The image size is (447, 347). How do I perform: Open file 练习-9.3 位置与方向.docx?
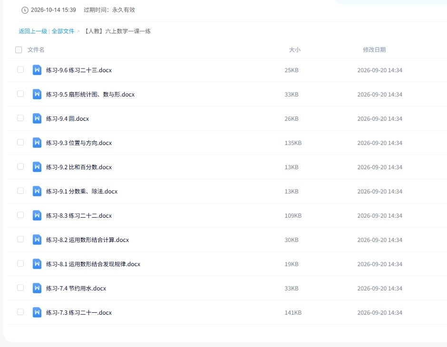pos(79,143)
